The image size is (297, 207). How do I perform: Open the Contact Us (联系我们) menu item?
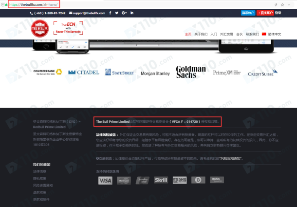252,34
